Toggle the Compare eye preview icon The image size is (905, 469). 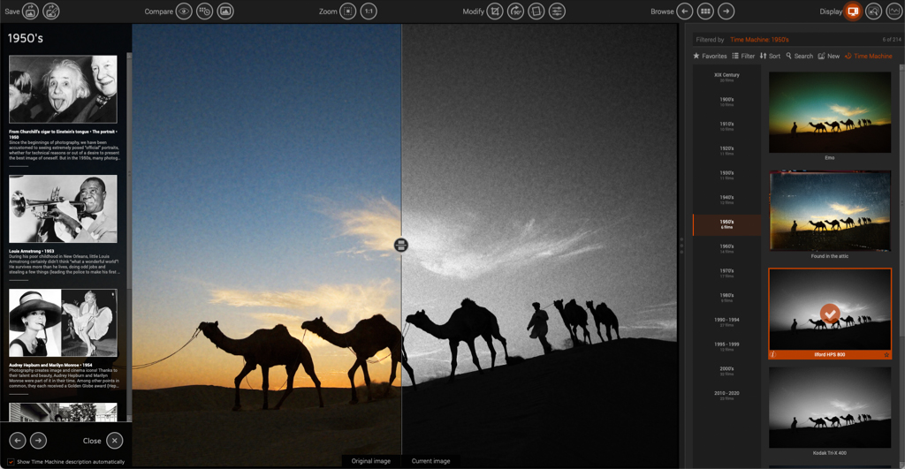click(184, 11)
